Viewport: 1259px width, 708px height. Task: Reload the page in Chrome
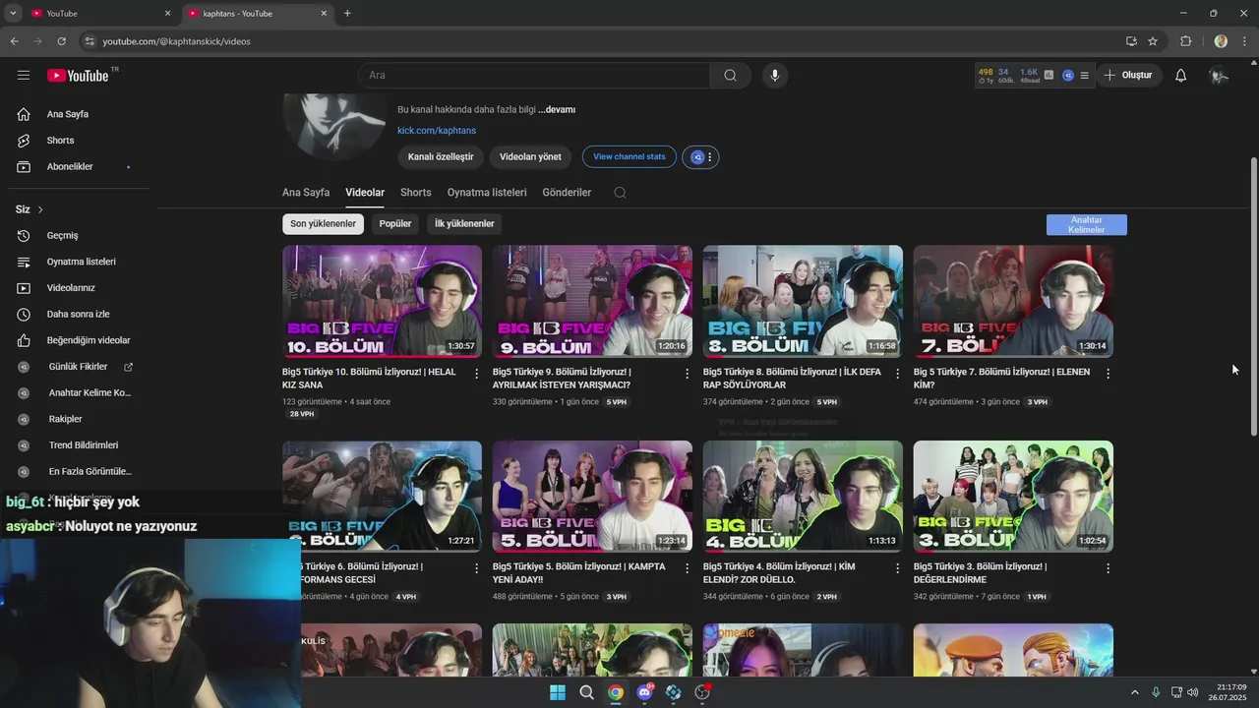pyautogui.click(x=61, y=41)
